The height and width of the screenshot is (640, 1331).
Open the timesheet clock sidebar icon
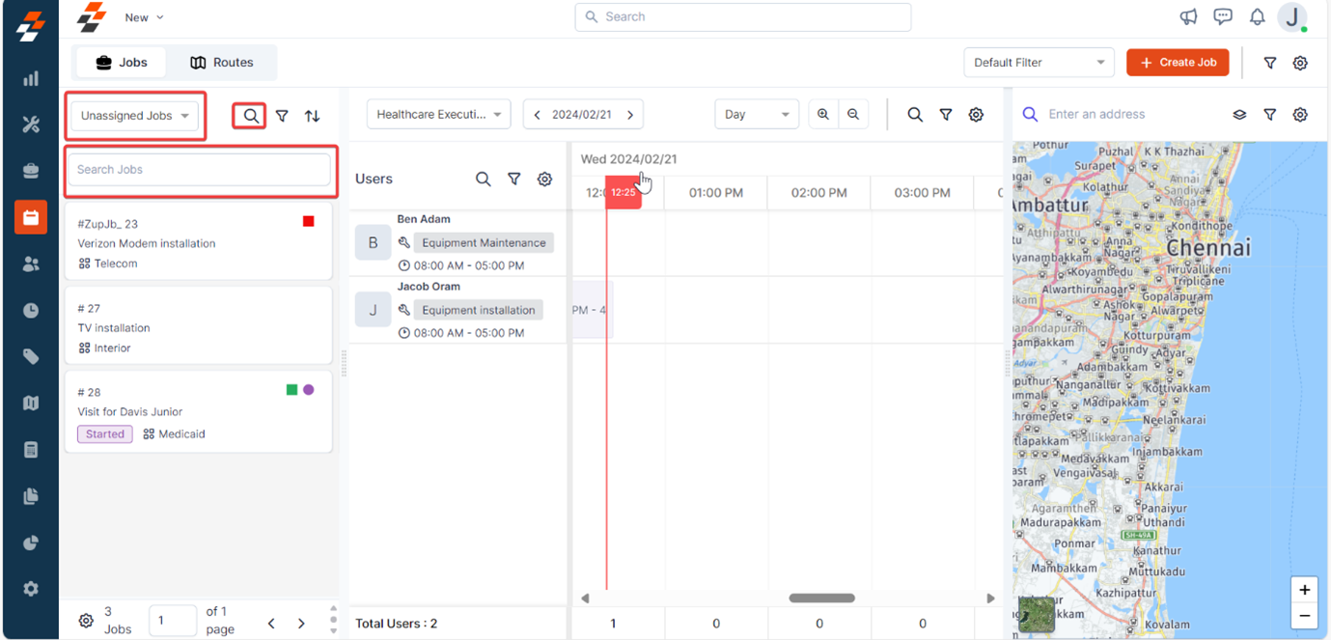point(31,310)
